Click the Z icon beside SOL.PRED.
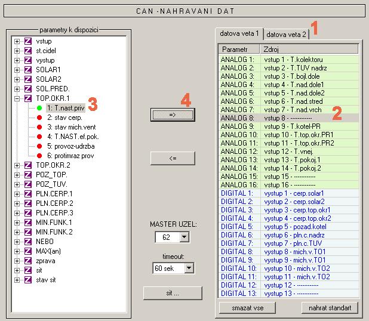Screen dimensions: 369x321 click(x=28, y=89)
